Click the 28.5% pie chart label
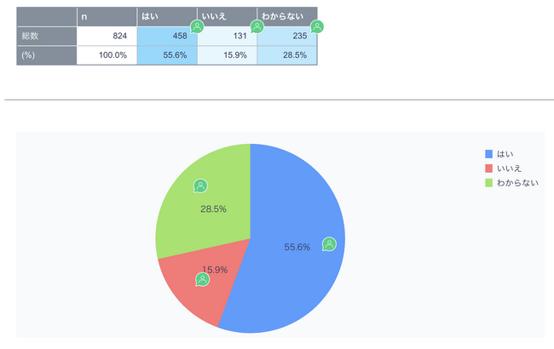554x349 pixels. (213, 209)
